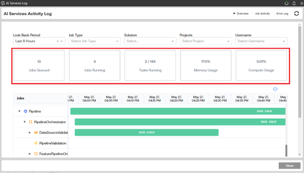Click the clipboard icon in the title bar

294,3
